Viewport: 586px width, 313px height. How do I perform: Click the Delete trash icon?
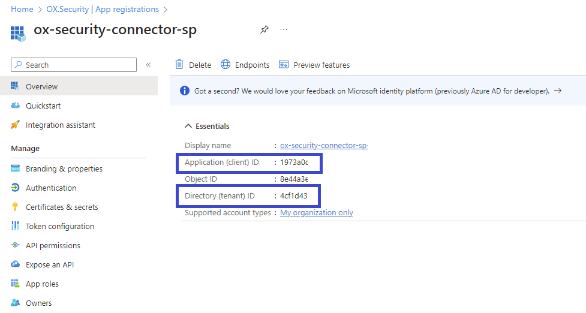pyautogui.click(x=179, y=65)
